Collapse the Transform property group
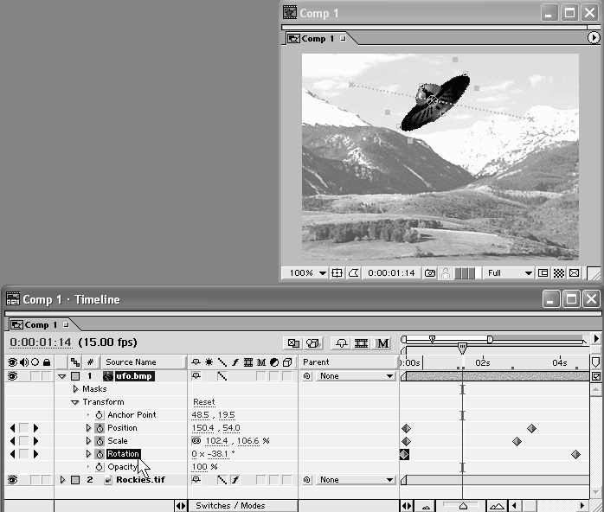The width and height of the screenshot is (604, 512). 75,402
